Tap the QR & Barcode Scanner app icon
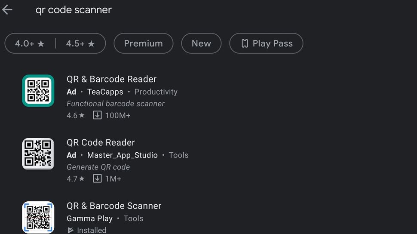This screenshot has width=417, height=234. click(38, 217)
